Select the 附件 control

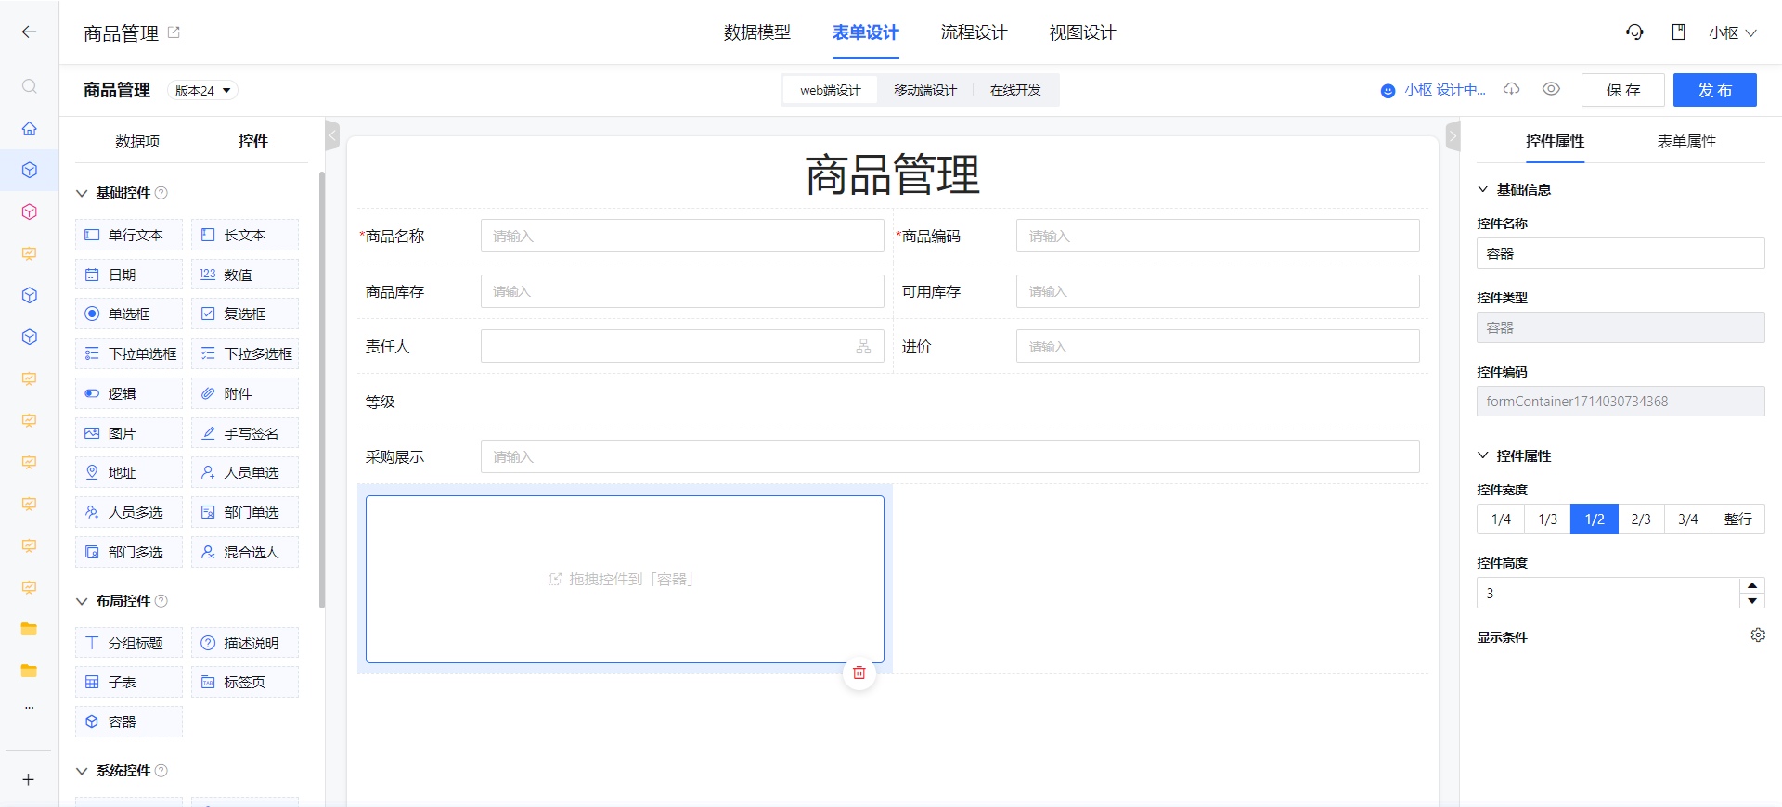point(245,393)
